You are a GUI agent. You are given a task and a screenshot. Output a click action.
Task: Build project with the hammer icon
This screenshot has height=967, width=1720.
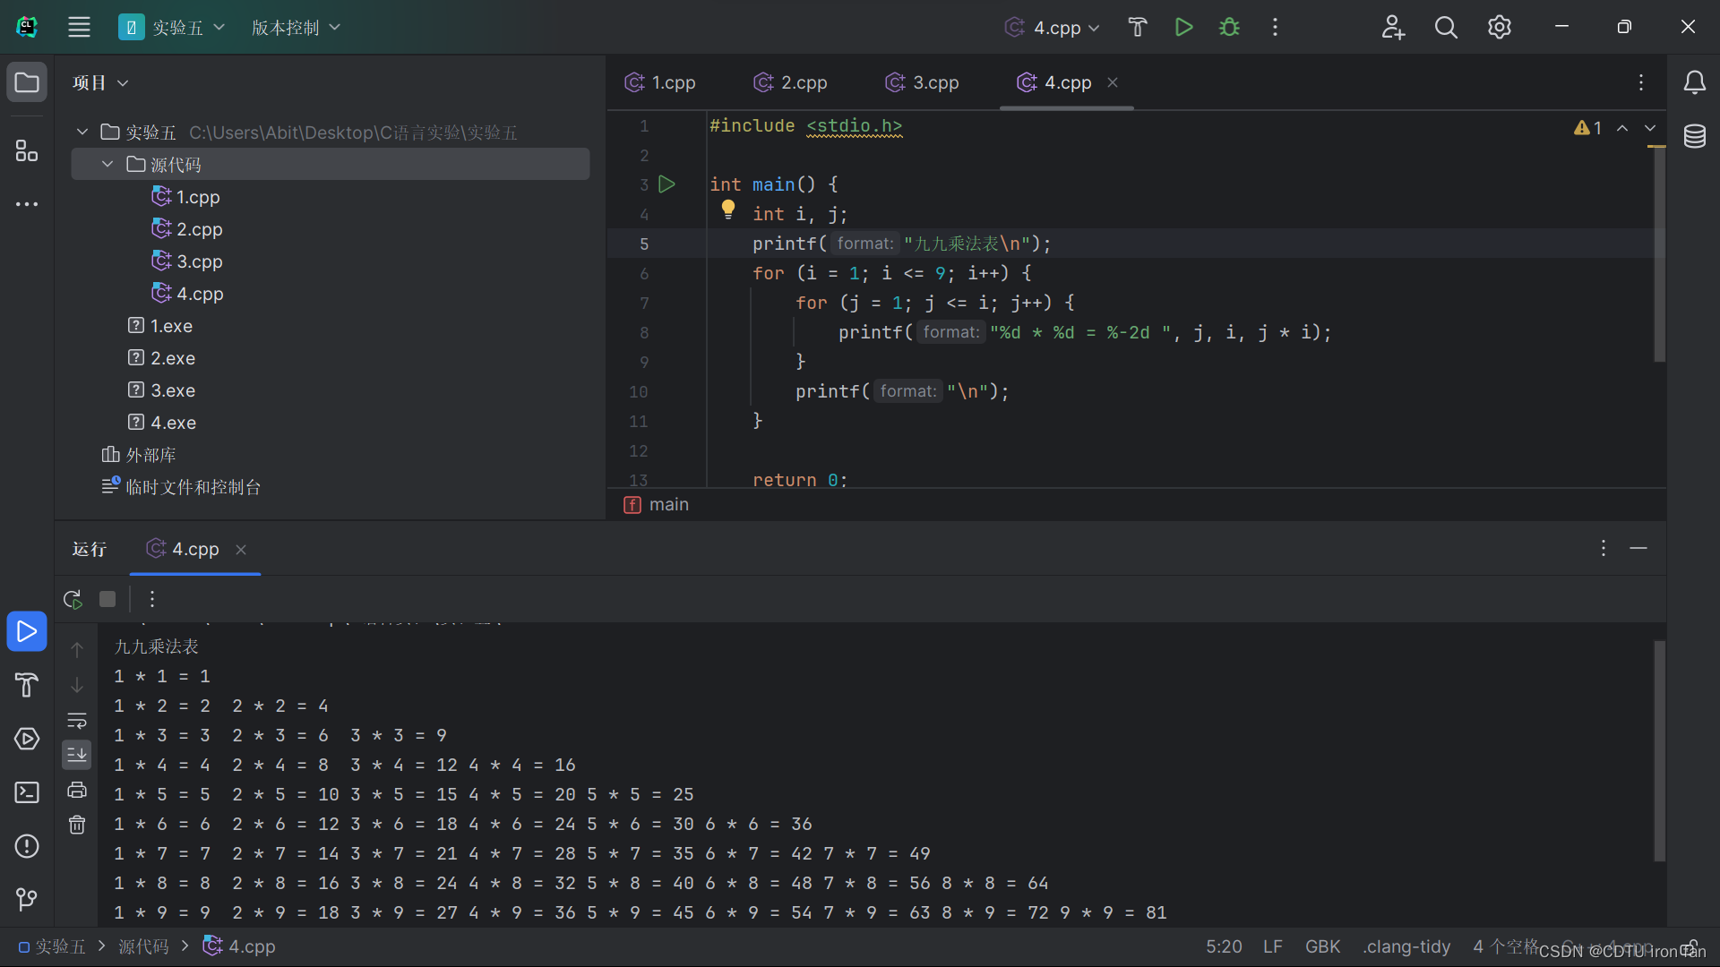[x=1137, y=27]
